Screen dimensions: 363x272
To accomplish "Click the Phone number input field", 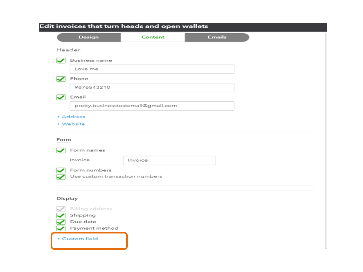I will (152, 87).
